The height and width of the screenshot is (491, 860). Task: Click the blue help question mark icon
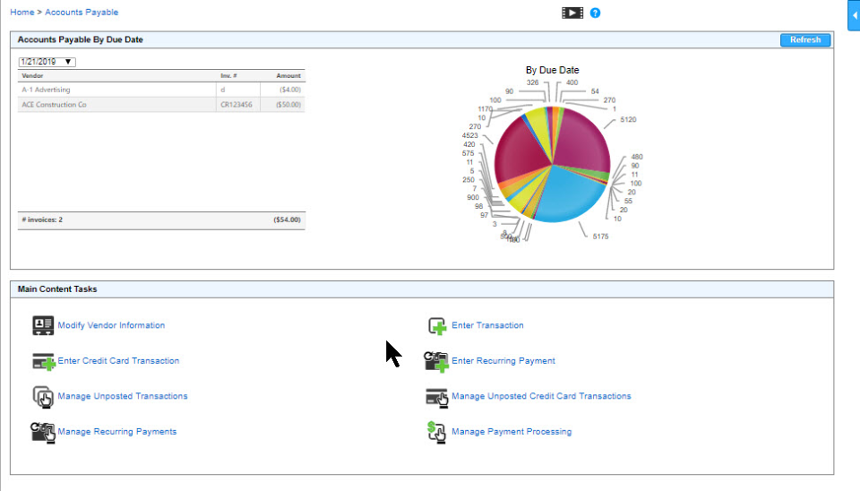(595, 13)
